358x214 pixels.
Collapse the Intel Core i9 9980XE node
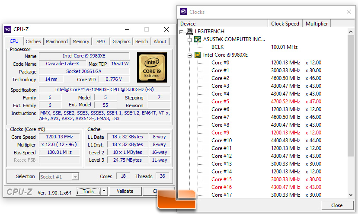189,55
